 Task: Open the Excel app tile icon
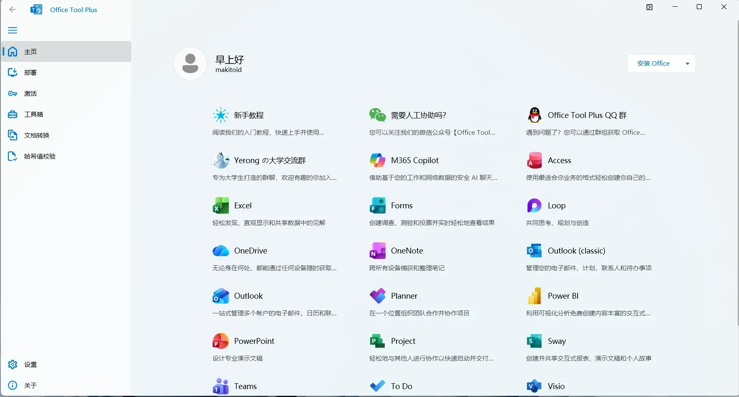(221, 205)
